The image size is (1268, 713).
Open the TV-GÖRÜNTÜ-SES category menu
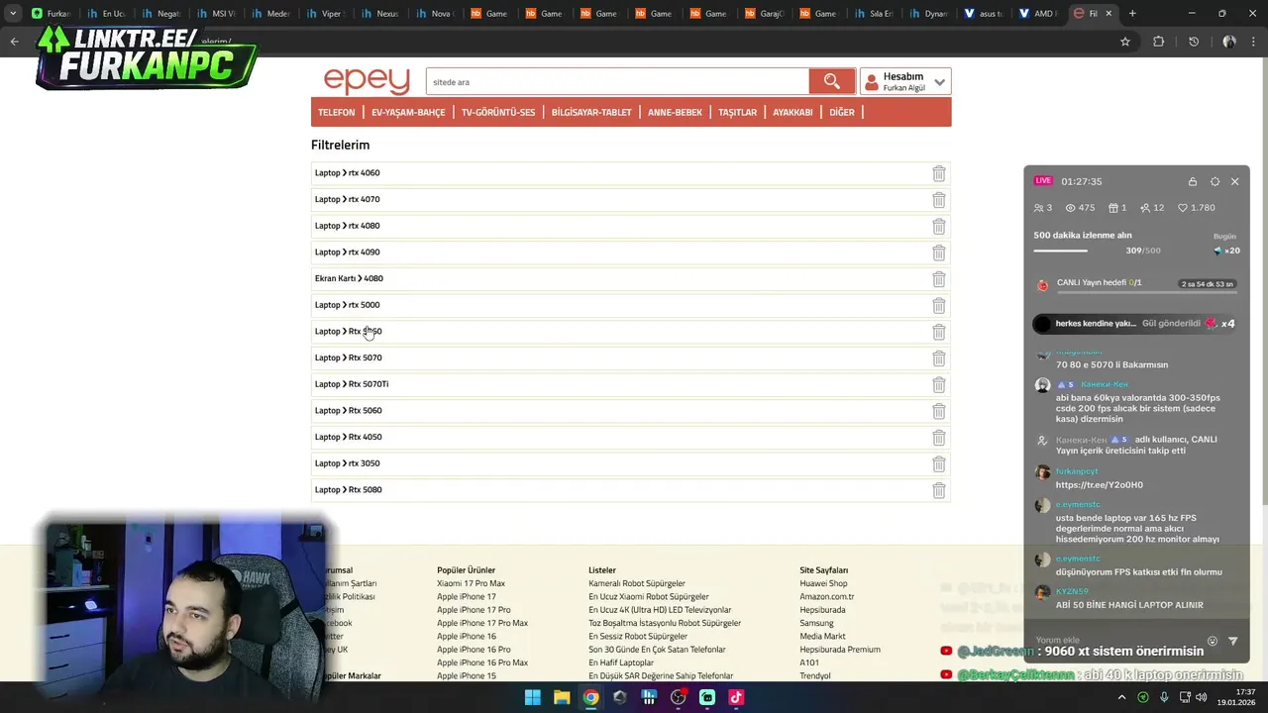pyautogui.click(x=498, y=112)
